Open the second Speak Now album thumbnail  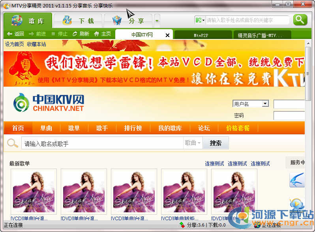point(84,192)
